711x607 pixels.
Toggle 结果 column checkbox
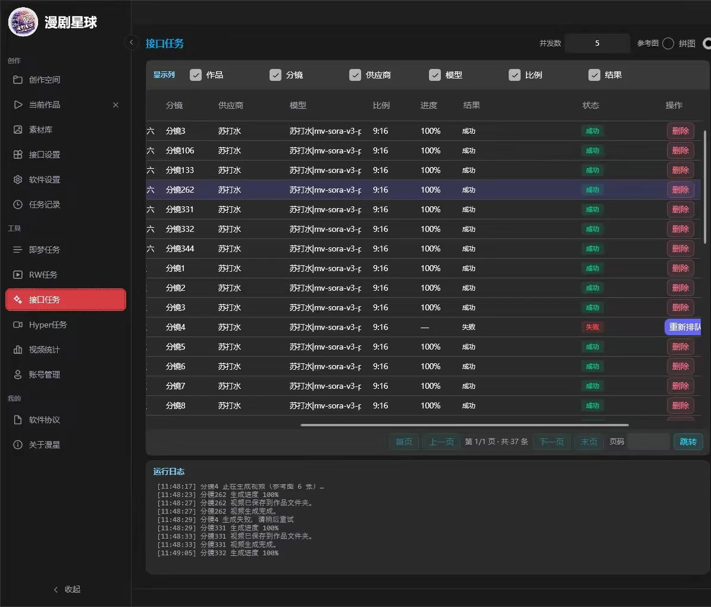[x=594, y=75]
